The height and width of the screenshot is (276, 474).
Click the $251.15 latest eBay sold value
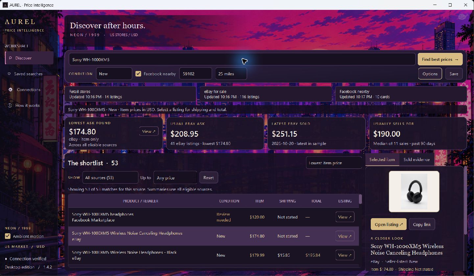(x=285, y=134)
